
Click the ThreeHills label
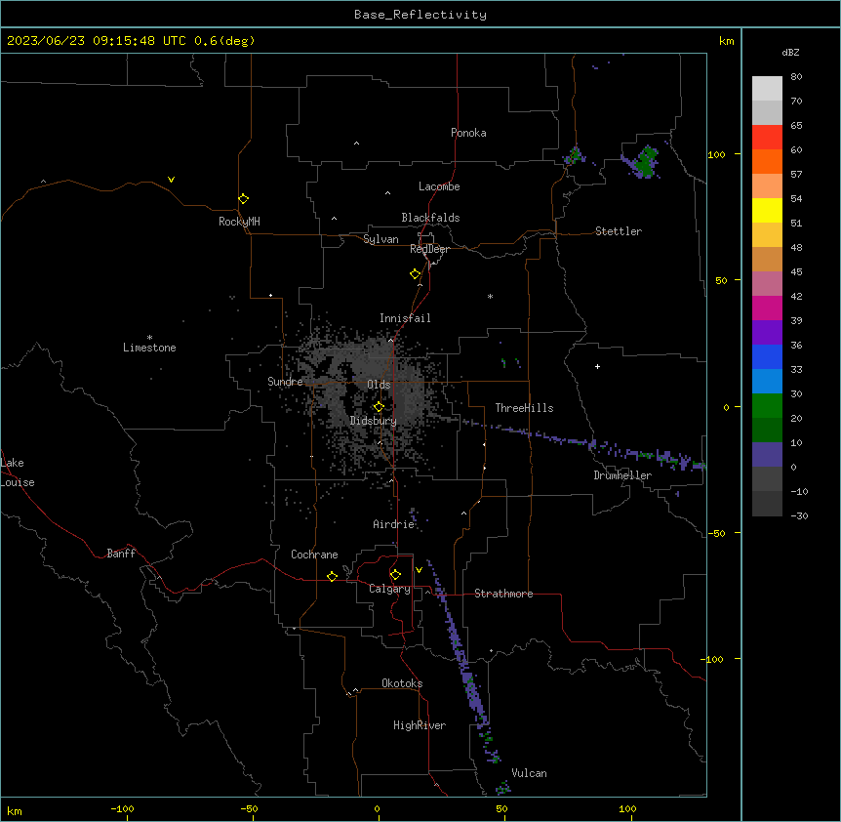(524, 408)
